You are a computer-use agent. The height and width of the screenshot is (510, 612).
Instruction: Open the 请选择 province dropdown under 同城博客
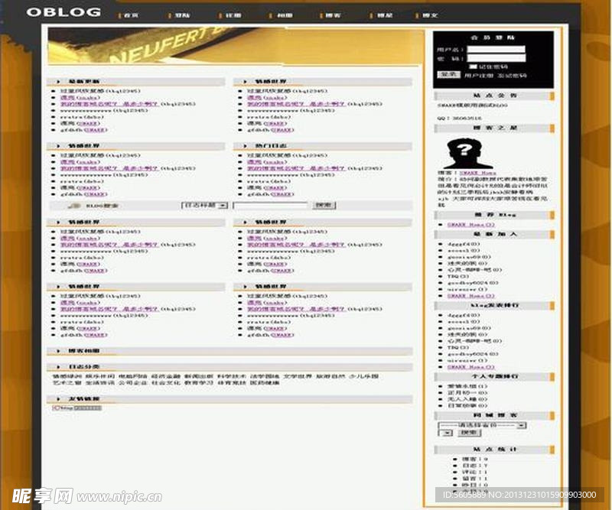[x=483, y=425]
